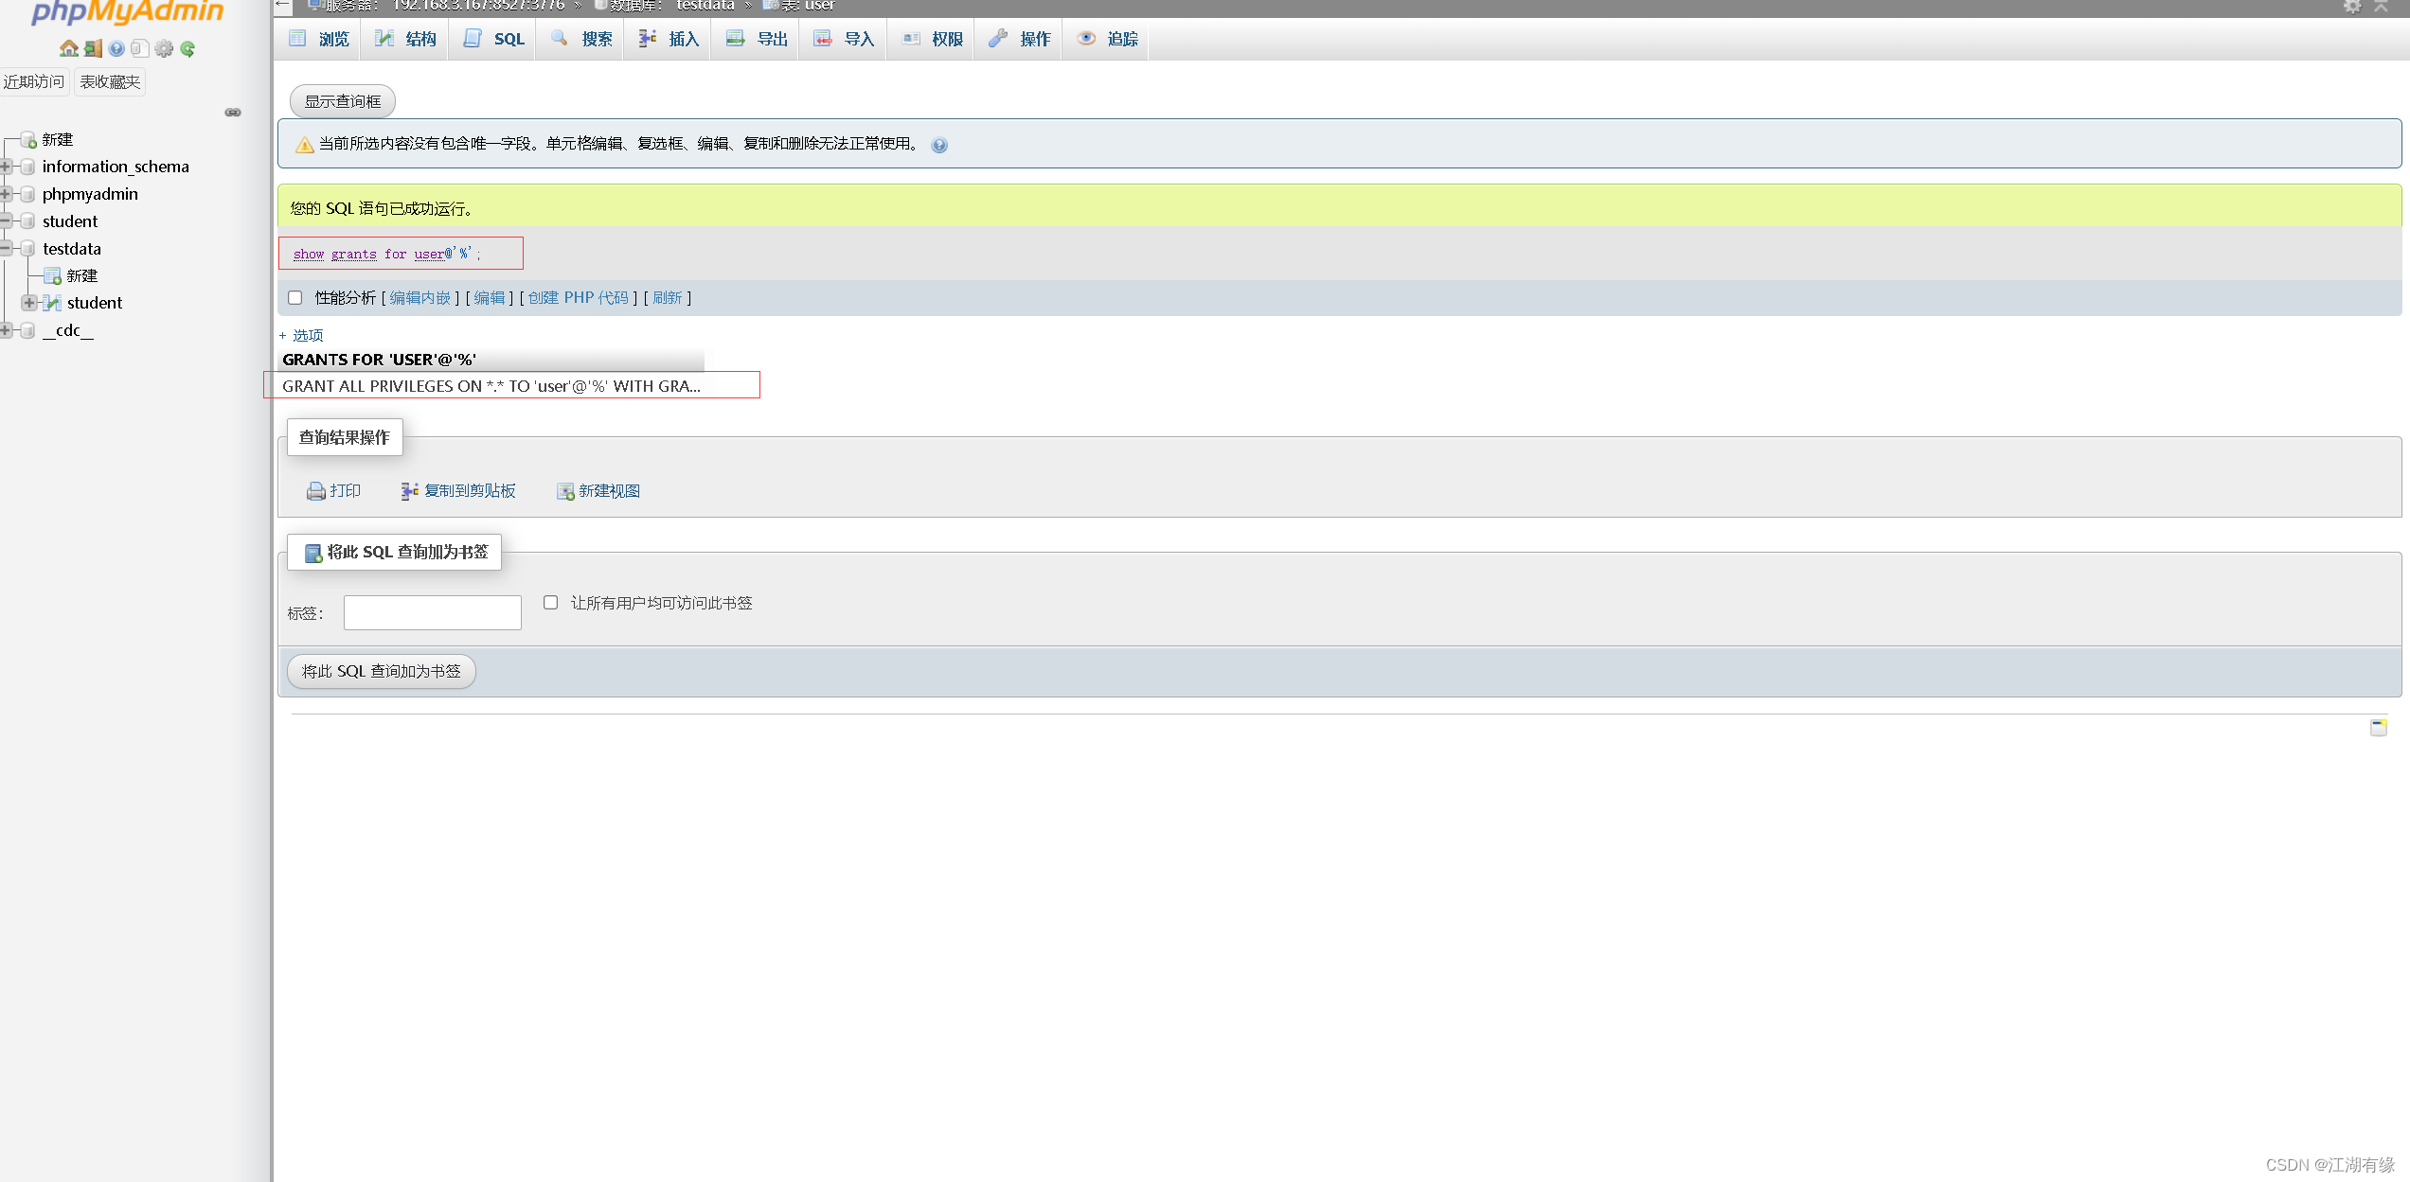The image size is (2410, 1182).
Task: Switch to 近期访问 recent tab
Action: 34,82
